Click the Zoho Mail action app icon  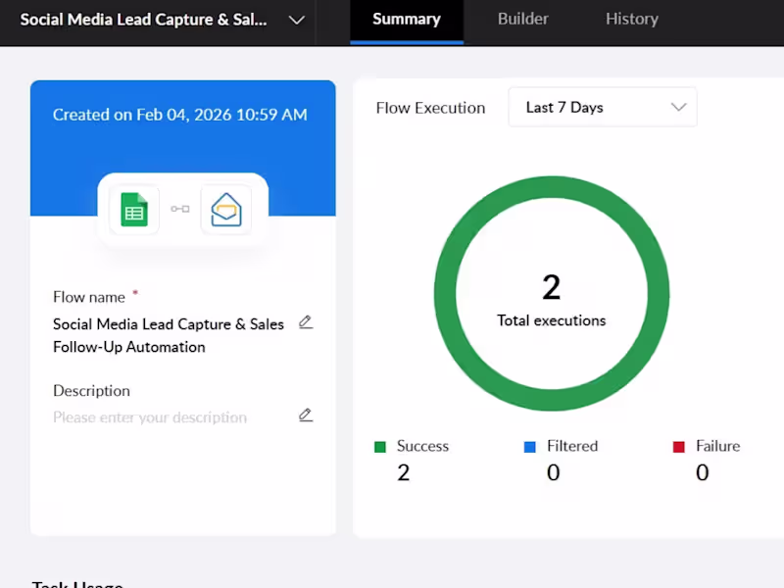[x=226, y=209]
